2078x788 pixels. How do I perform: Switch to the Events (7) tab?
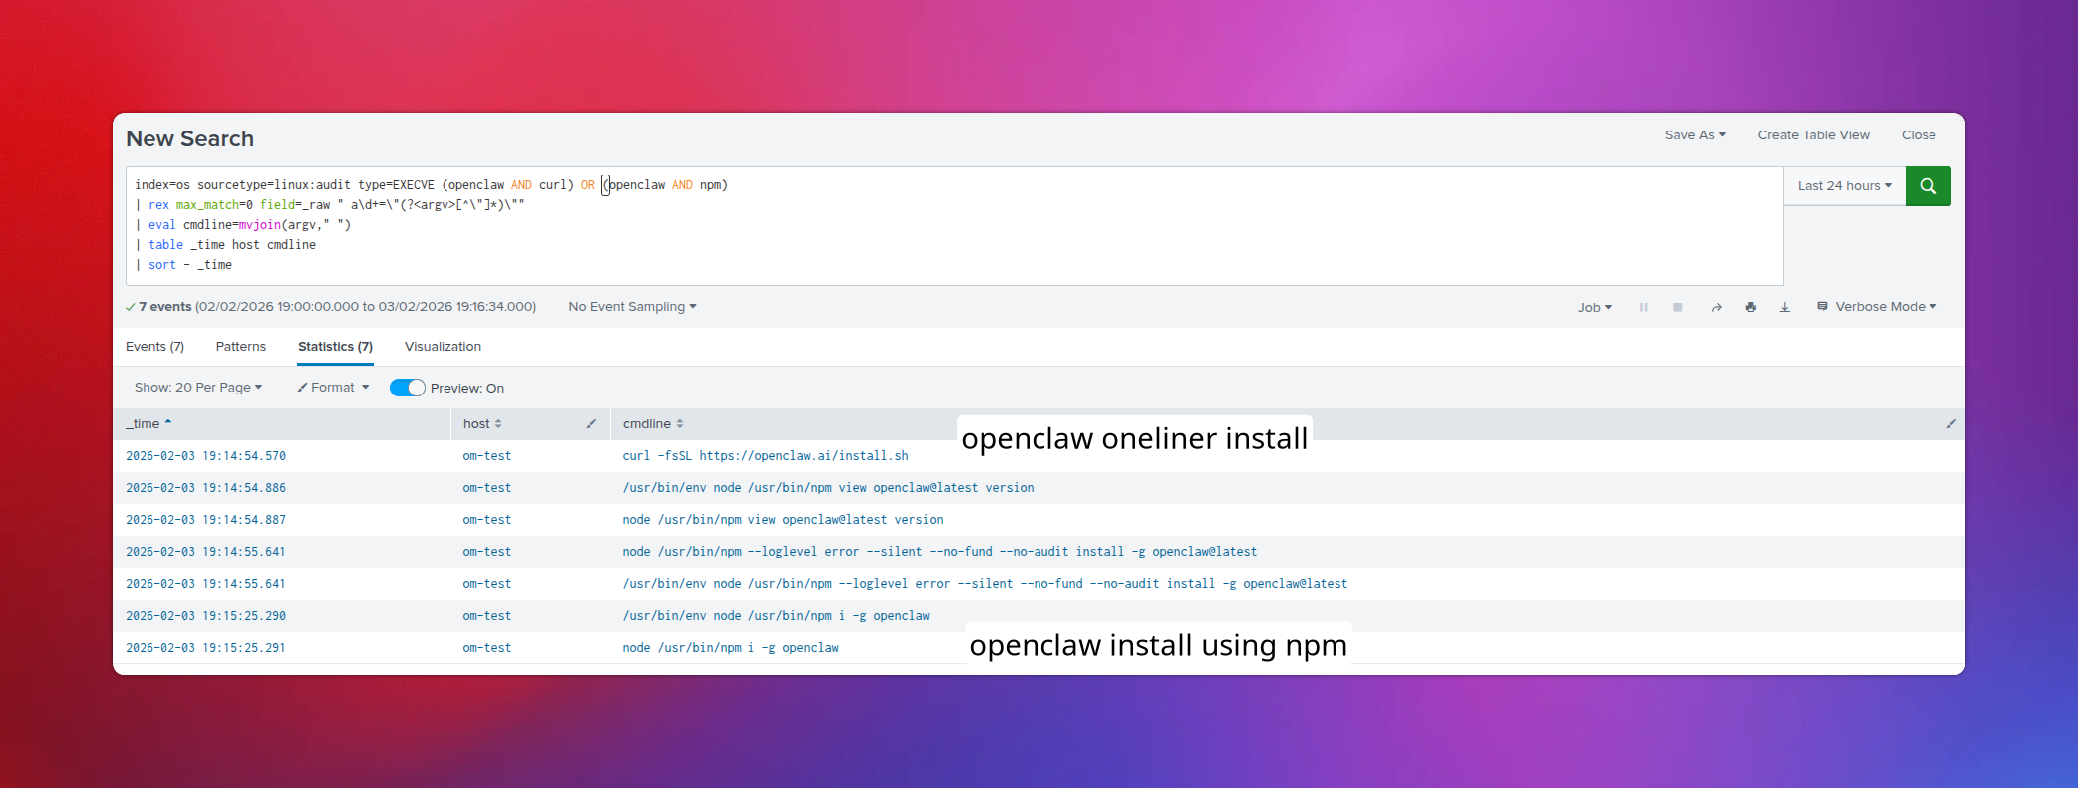pyautogui.click(x=154, y=347)
